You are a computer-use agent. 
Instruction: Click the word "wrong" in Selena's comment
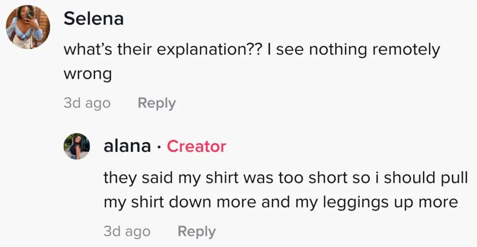(88, 74)
